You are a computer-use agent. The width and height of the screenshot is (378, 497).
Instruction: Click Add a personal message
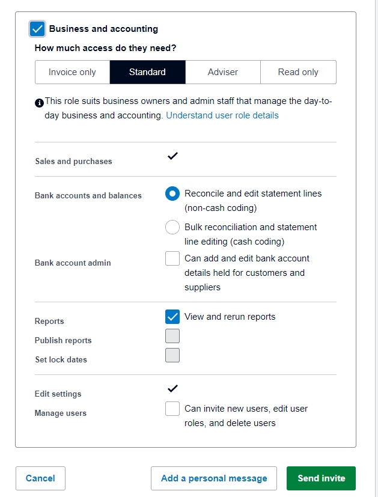(214, 478)
